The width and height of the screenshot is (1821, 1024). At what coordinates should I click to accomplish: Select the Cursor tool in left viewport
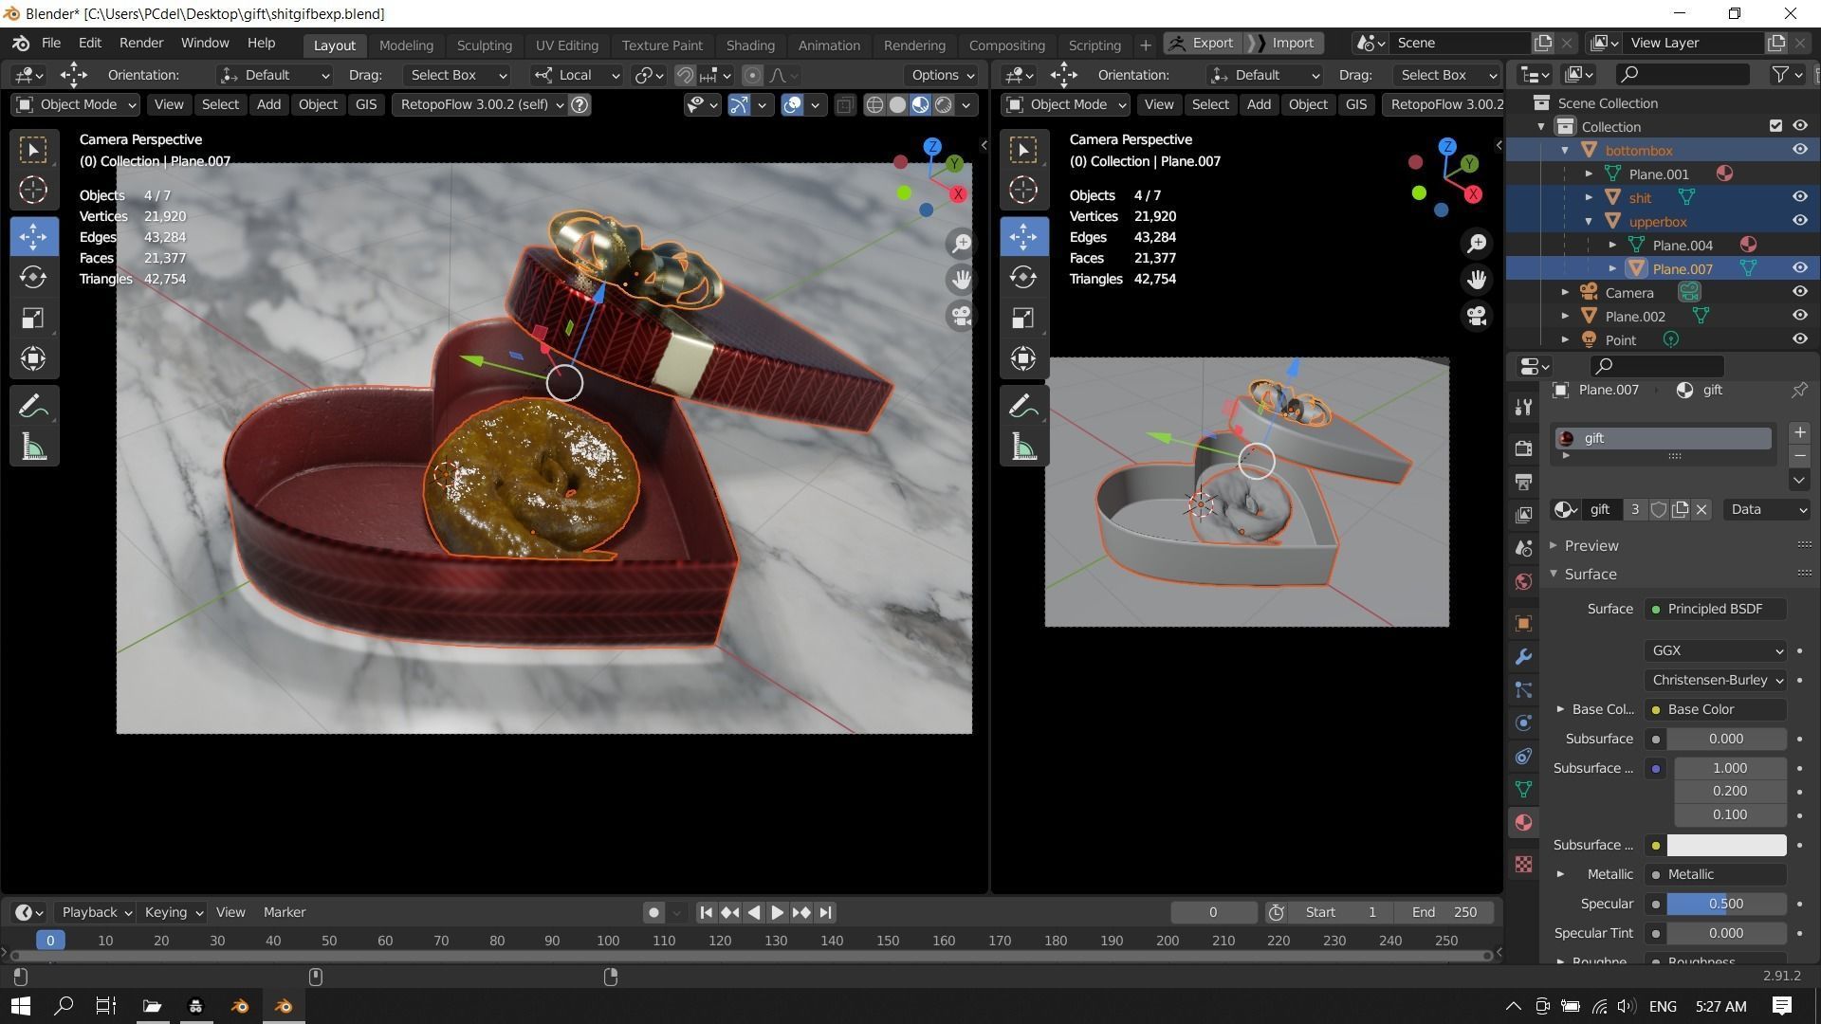pyautogui.click(x=33, y=190)
